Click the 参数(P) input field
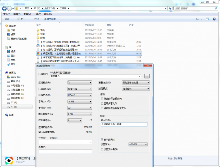The height and width of the screenshot is (167, 220). (x=65, y=151)
